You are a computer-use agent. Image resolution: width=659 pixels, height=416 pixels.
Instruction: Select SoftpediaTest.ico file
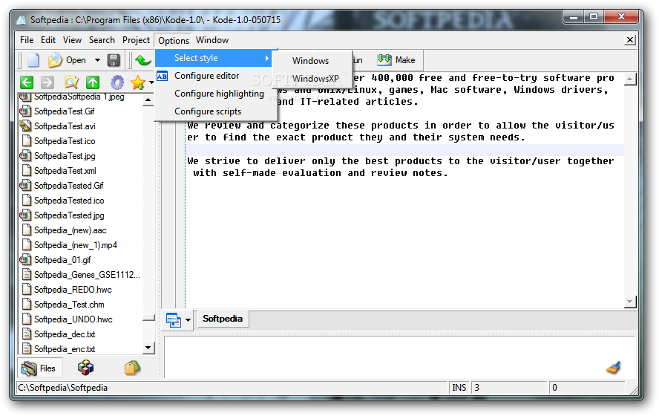pos(65,141)
